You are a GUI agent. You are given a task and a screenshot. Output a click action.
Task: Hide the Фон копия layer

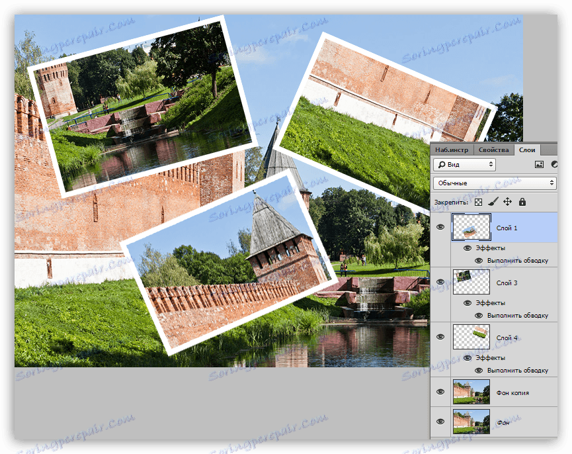440,392
